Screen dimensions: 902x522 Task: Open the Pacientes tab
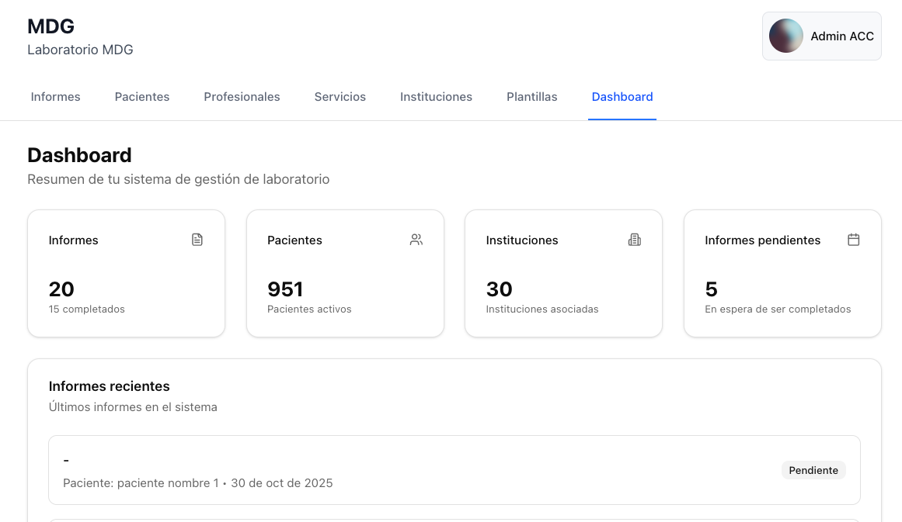tap(142, 97)
